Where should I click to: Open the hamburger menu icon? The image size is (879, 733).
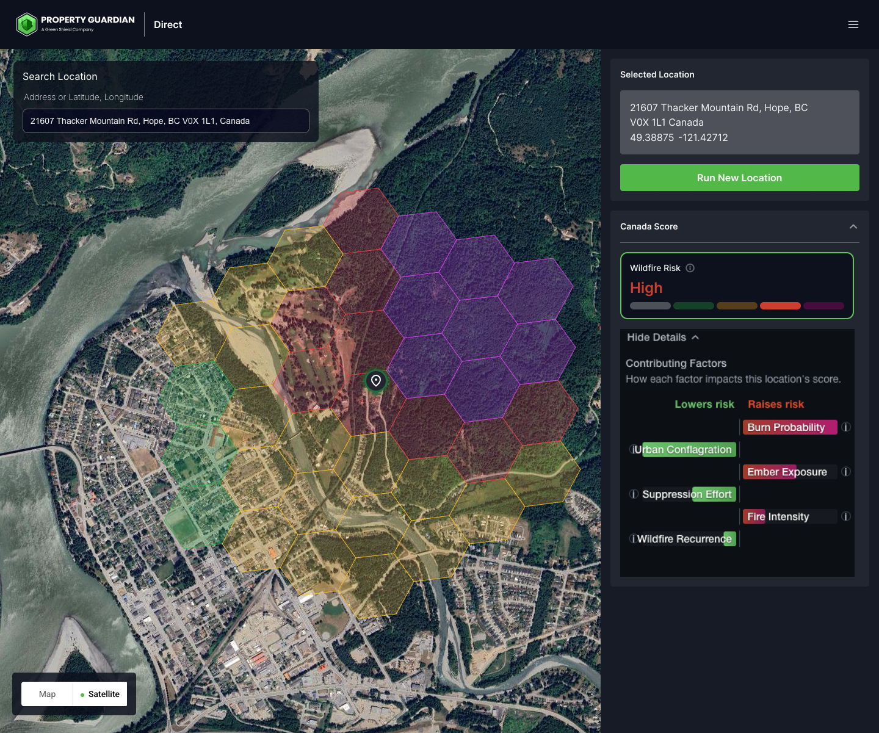(x=853, y=24)
